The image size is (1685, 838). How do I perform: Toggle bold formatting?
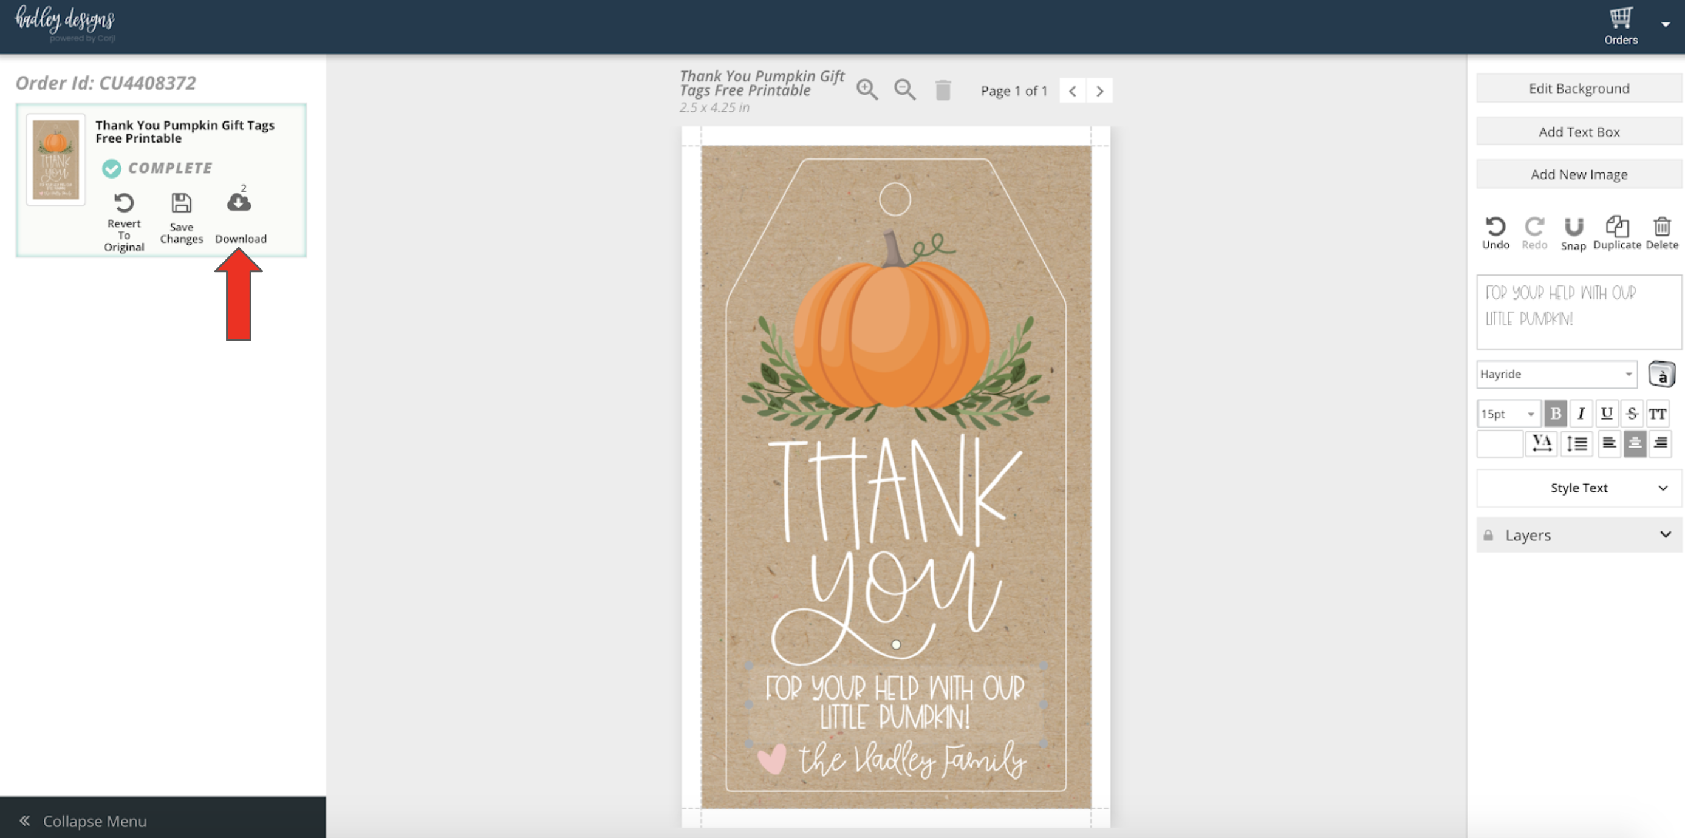coord(1556,414)
